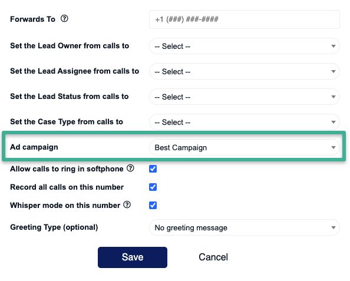Click the Greeting Type dropdown arrow
Viewport: 350px width, 281px height.
[334, 227]
